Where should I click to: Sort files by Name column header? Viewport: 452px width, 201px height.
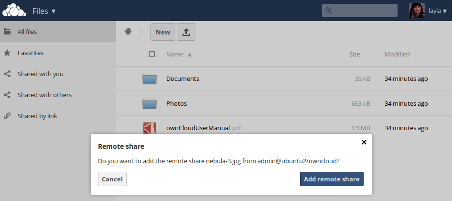click(x=175, y=54)
